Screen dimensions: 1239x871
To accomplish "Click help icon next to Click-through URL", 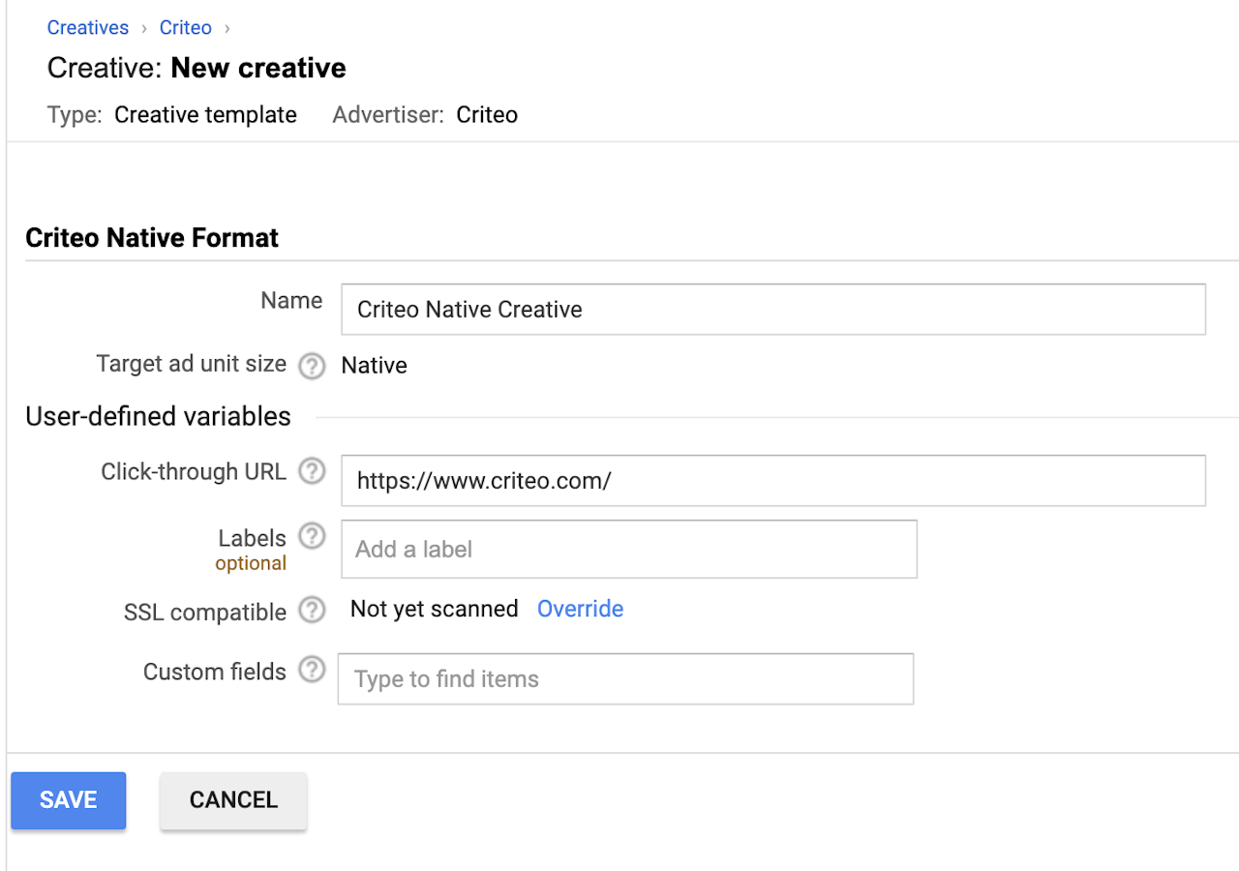I will point(312,472).
